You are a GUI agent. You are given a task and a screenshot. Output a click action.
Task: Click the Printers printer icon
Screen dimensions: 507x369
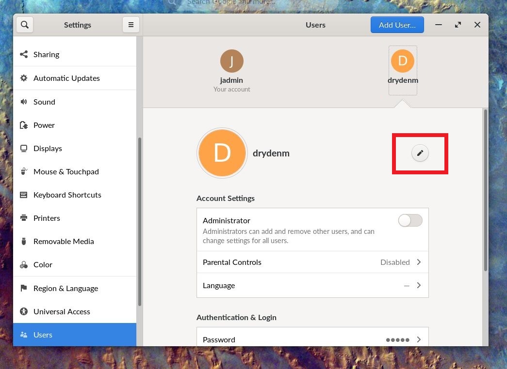(24, 218)
